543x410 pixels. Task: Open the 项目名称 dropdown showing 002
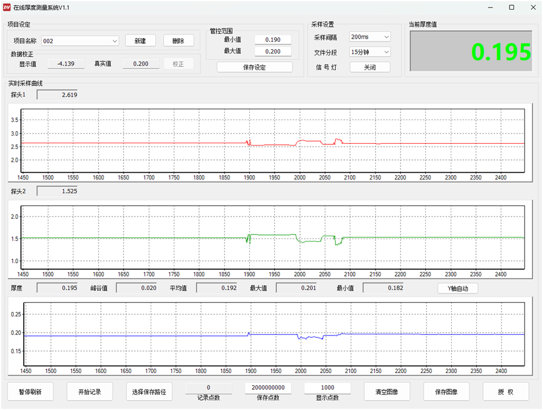pos(80,41)
